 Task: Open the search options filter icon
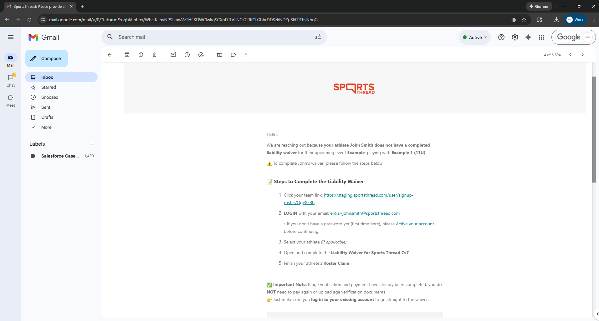click(318, 37)
